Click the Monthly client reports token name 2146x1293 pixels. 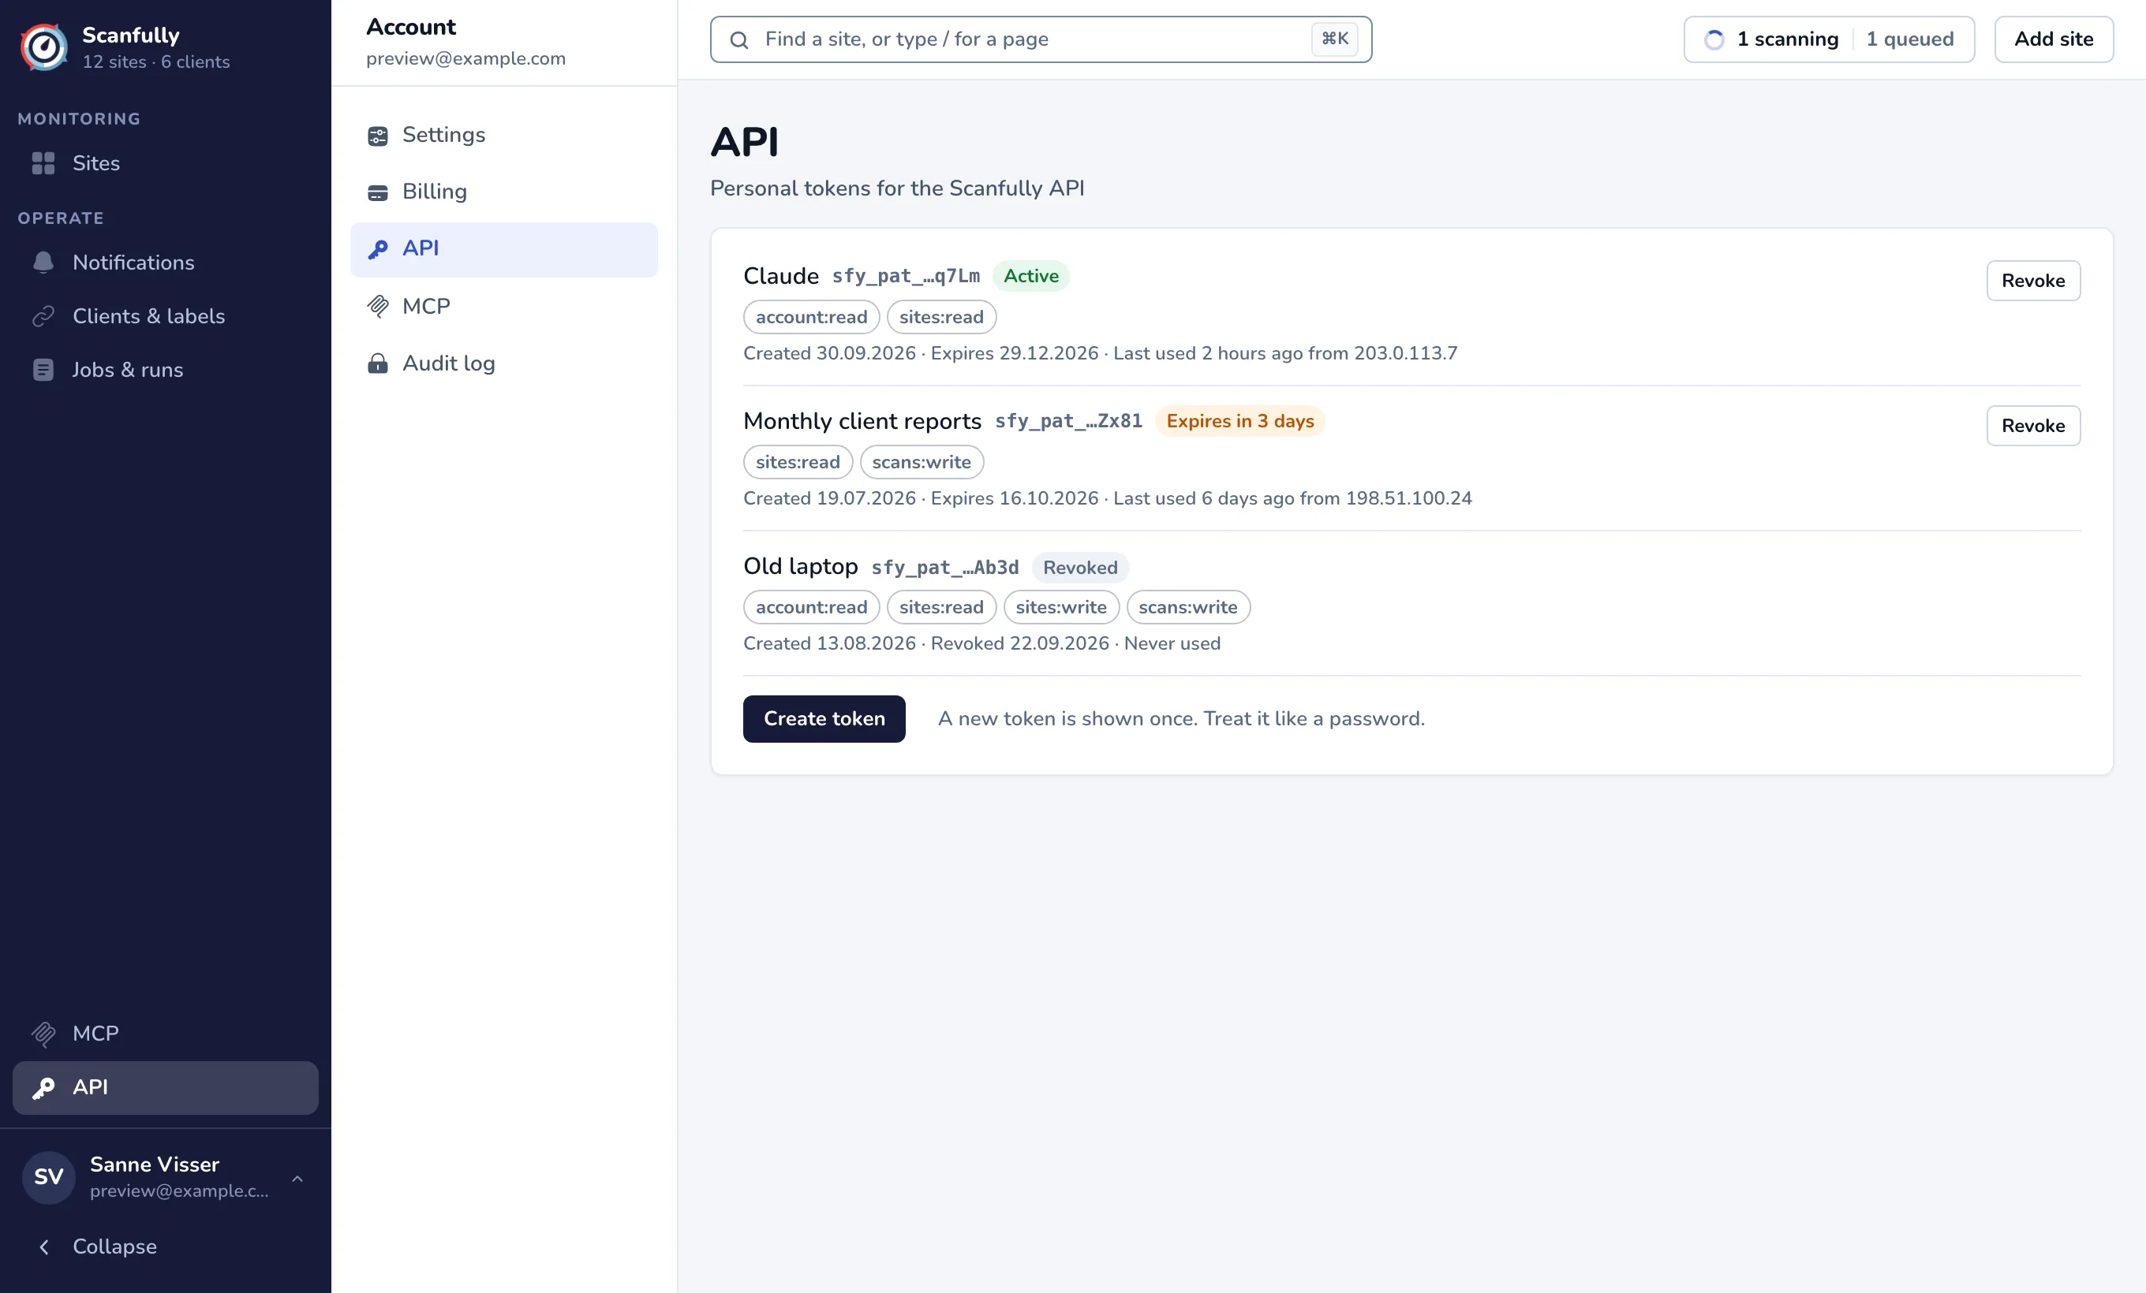pyautogui.click(x=862, y=421)
